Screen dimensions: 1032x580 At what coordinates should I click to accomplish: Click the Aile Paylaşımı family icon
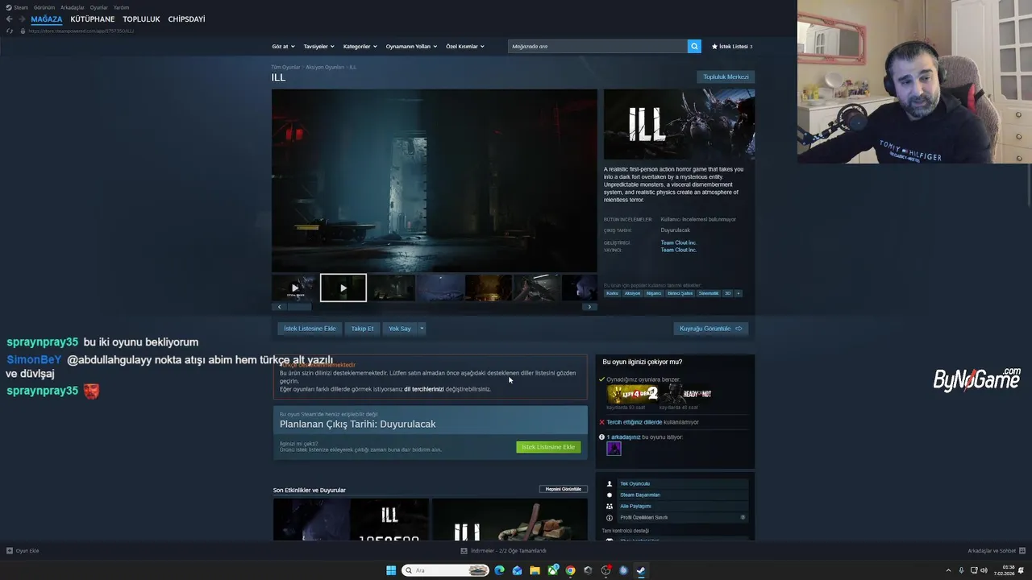(x=610, y=507)
